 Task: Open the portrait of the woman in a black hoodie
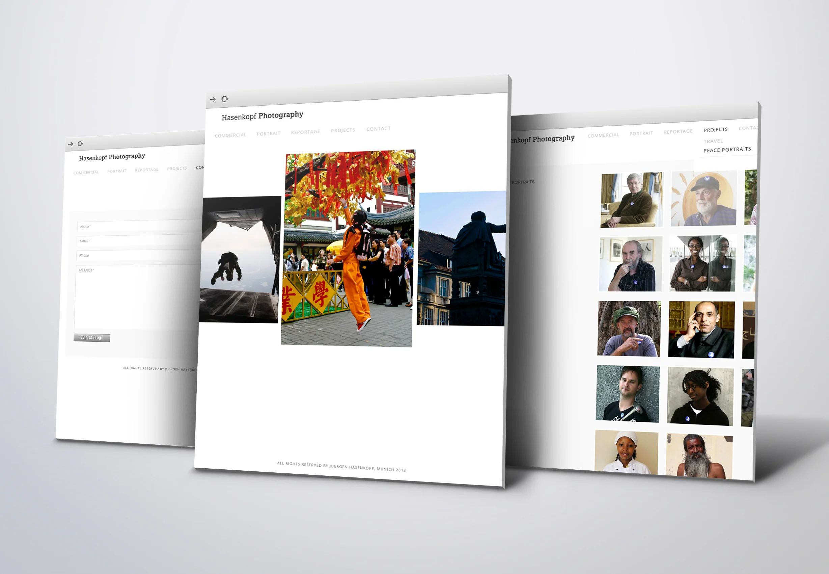pos(700,396)
